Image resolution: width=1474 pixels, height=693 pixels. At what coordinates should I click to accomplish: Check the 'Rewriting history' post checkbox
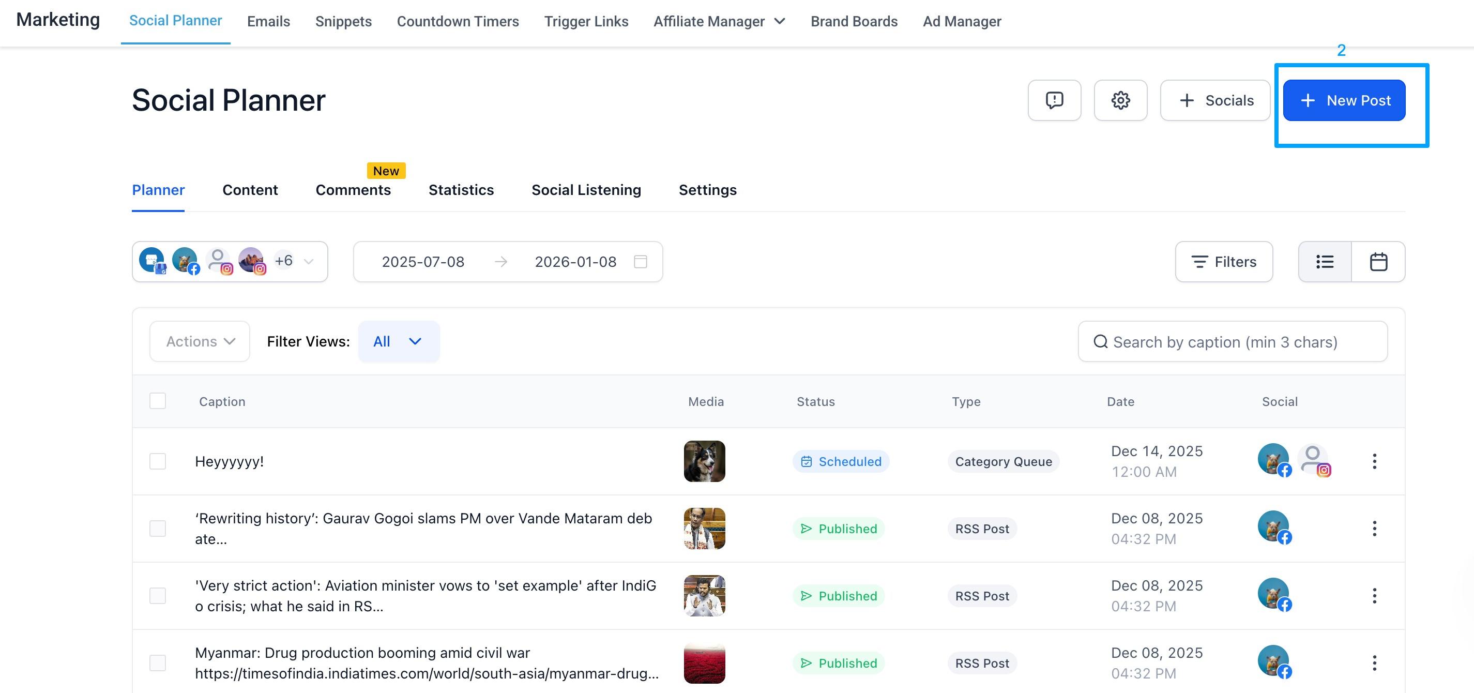pos(157,528)
